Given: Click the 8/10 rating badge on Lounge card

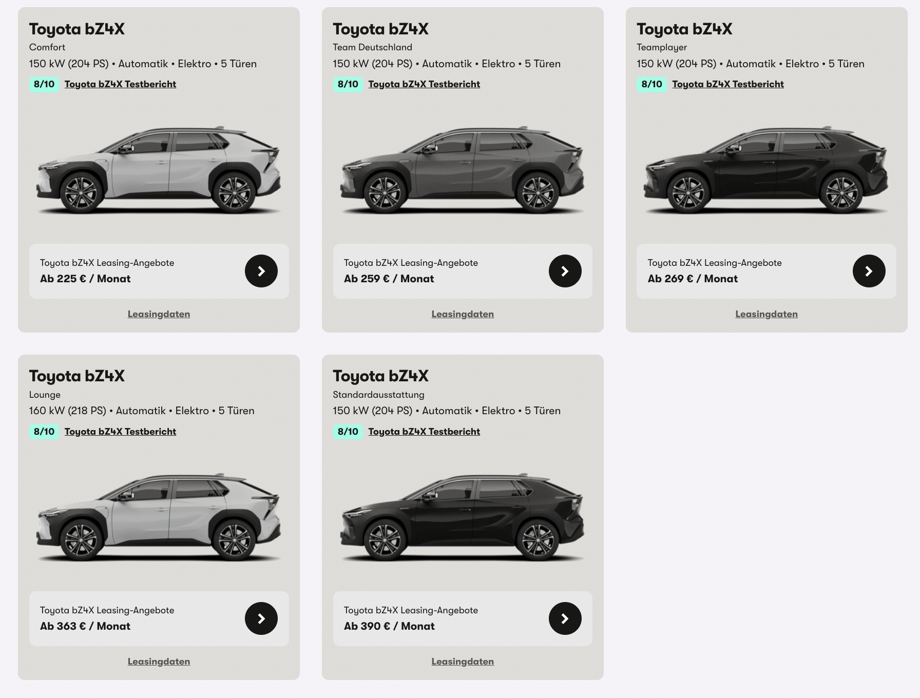Looking at the screenshot, I should click(x=44, y=432).
